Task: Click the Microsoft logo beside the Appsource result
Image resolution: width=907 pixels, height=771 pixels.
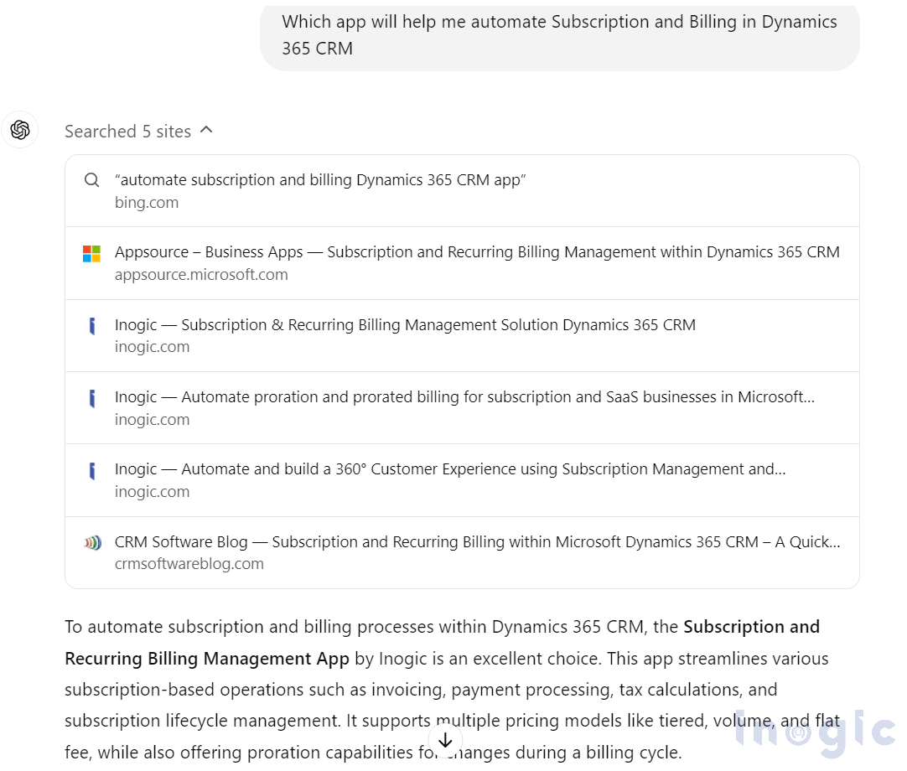Action: coord(91,253)
